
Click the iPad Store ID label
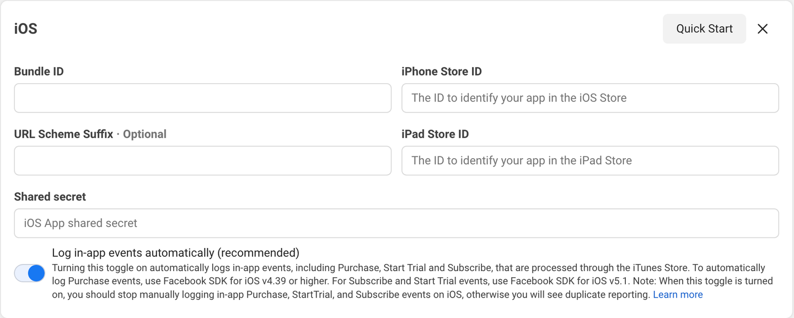click(435, 134)
